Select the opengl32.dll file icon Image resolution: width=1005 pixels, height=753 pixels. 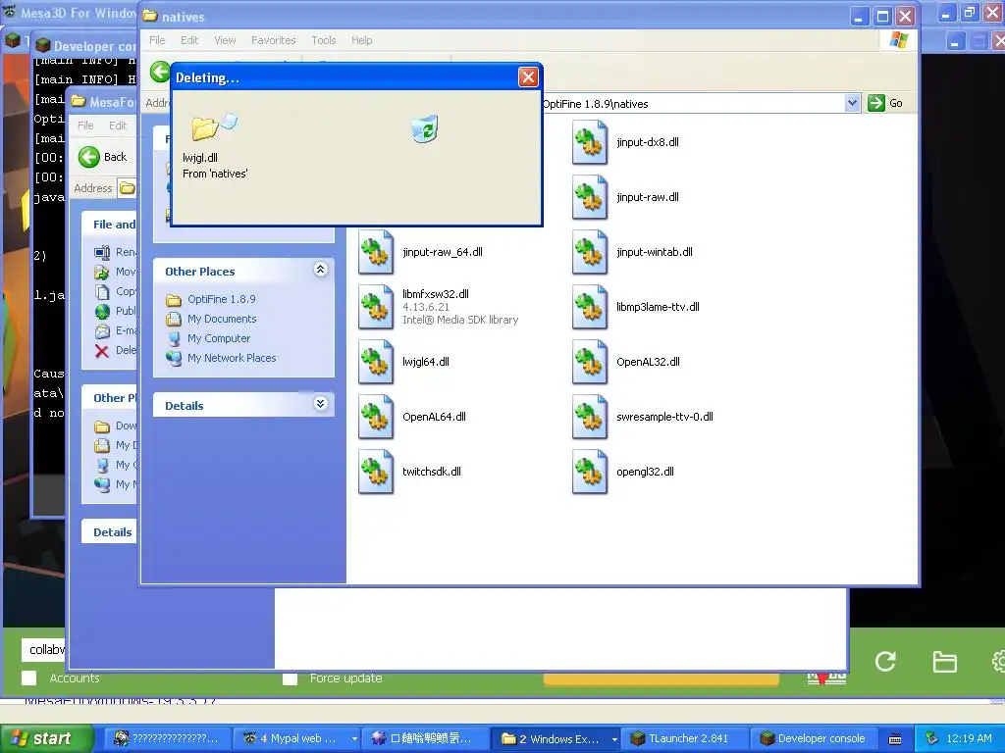tap(590, 473)
